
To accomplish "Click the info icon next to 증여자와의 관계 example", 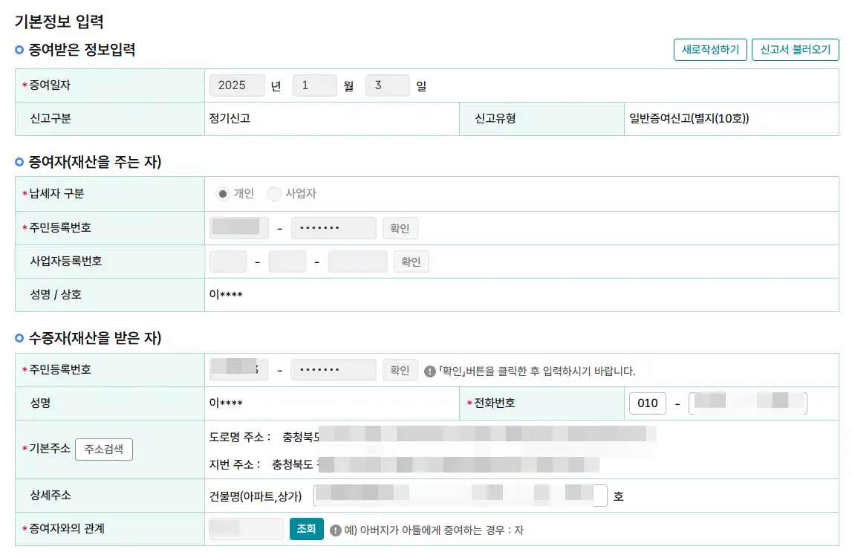I will 337,530.
